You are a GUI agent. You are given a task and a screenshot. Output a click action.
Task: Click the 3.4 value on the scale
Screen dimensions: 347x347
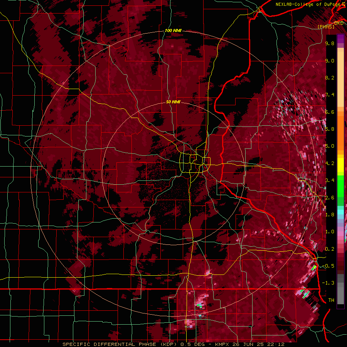(330, 180)
